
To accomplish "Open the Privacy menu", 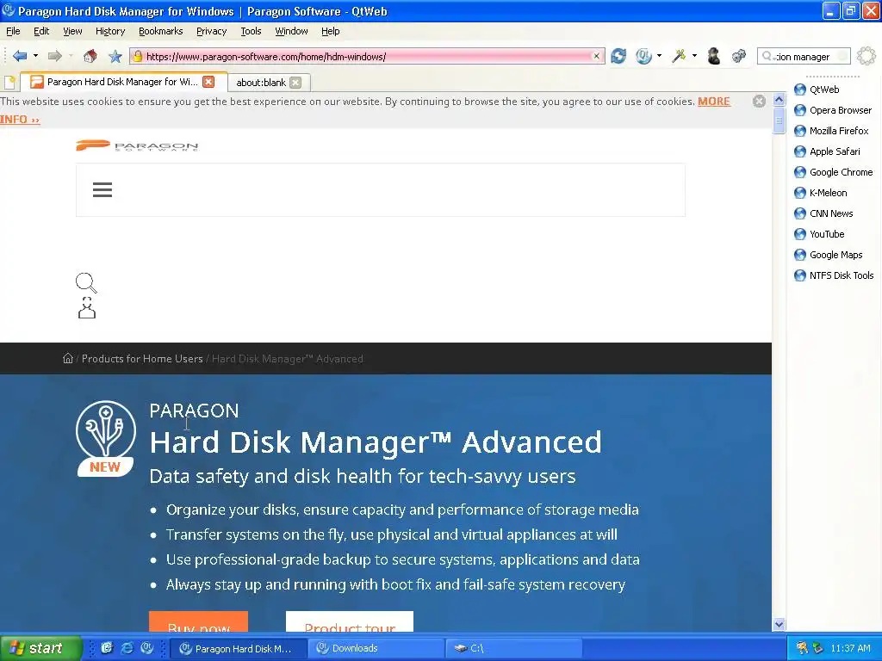I will point(212,32).
